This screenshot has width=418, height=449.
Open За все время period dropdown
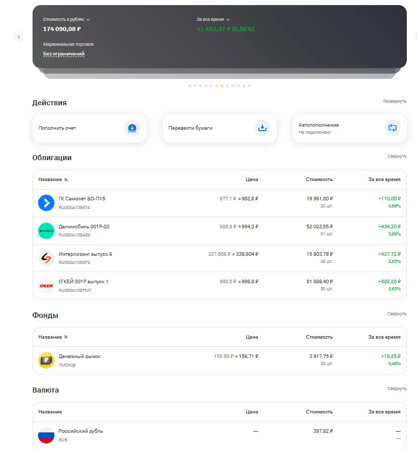tap(213, 19)
